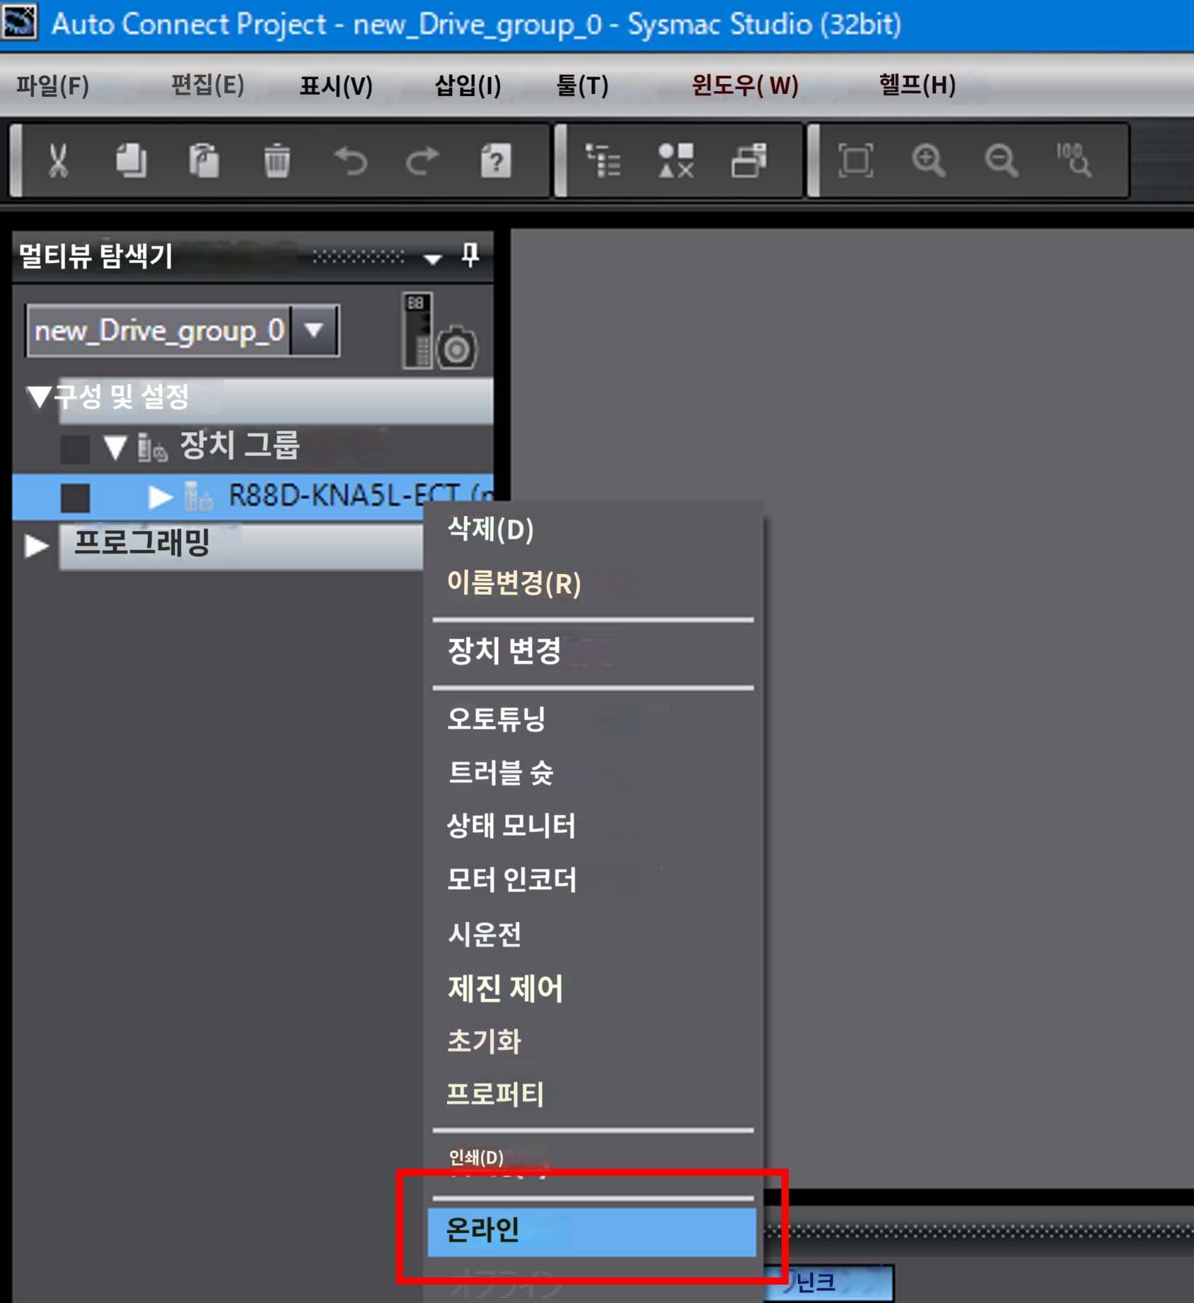The width and height of the screenshot is (1194, 1303).
Task: Open the 멀티뷰 탐색기 panel options arrow
Action: click(x=433, y=259)
